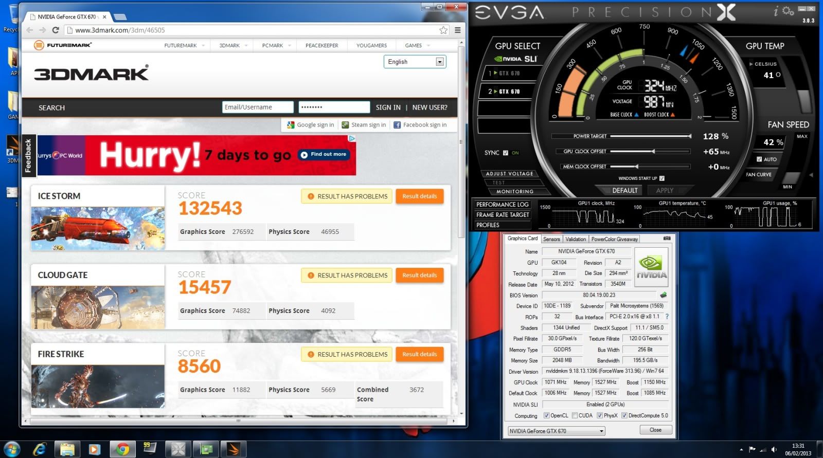The height and width of the screenshot is (458, 823).
Task: Reload the 3DMark page
Action: (56, 30)
